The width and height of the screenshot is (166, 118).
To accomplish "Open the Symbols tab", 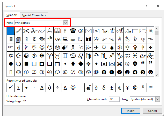I will tap(12, 15).
